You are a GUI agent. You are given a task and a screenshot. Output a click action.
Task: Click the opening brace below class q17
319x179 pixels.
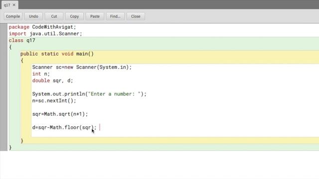coord(10,47)
